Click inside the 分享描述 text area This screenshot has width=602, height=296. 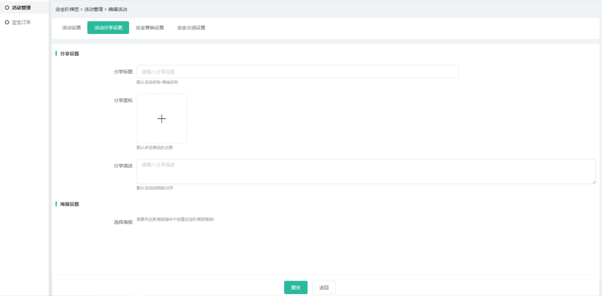365,172
